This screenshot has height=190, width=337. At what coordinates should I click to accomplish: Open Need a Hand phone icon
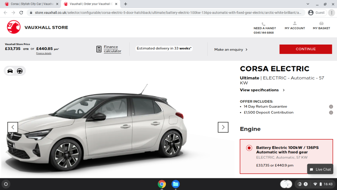[x=264, y=24]
